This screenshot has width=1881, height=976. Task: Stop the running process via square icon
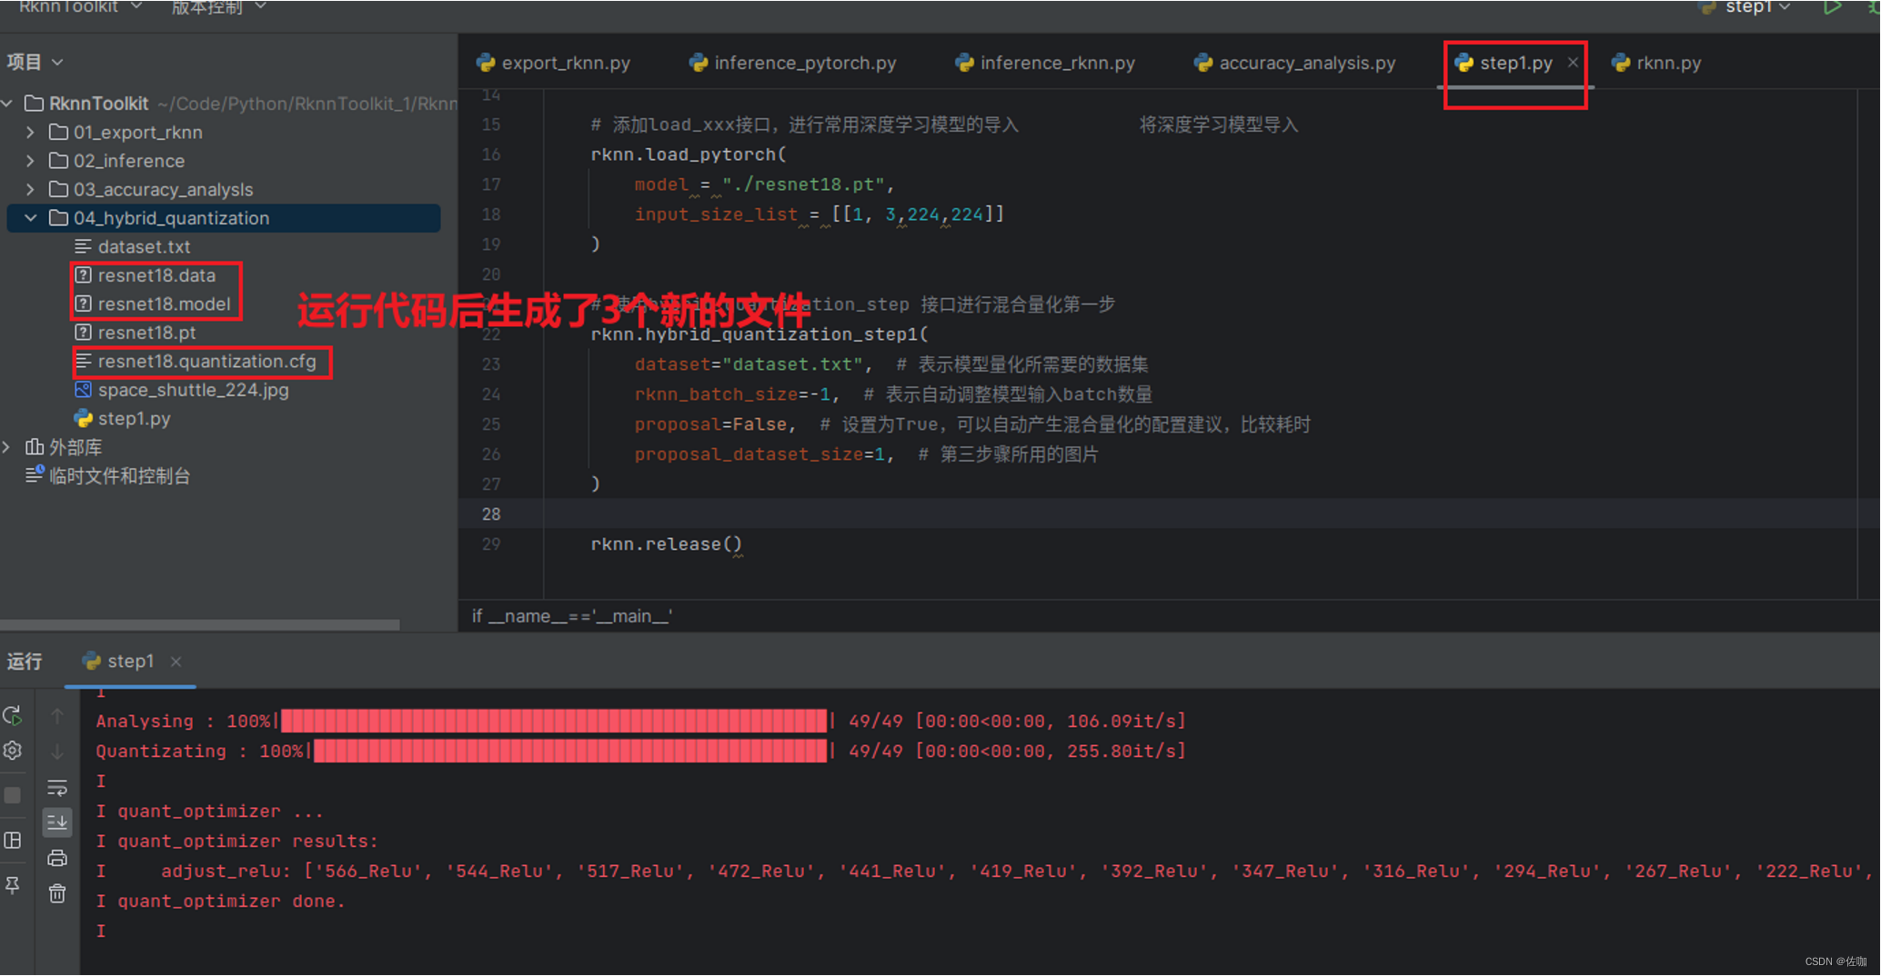(x=13, y=796)
